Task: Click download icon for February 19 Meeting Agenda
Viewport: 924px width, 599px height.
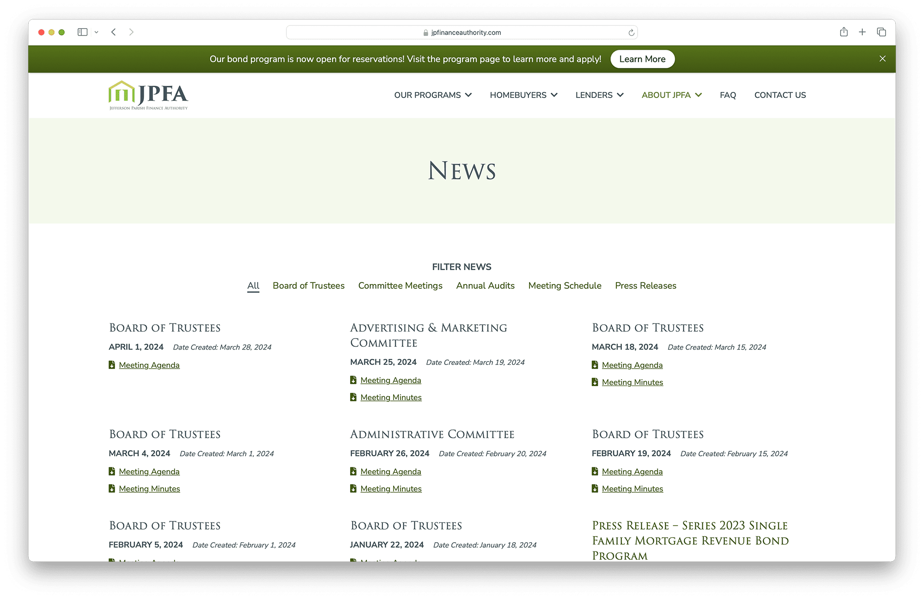Action: [x=595, y=472]
